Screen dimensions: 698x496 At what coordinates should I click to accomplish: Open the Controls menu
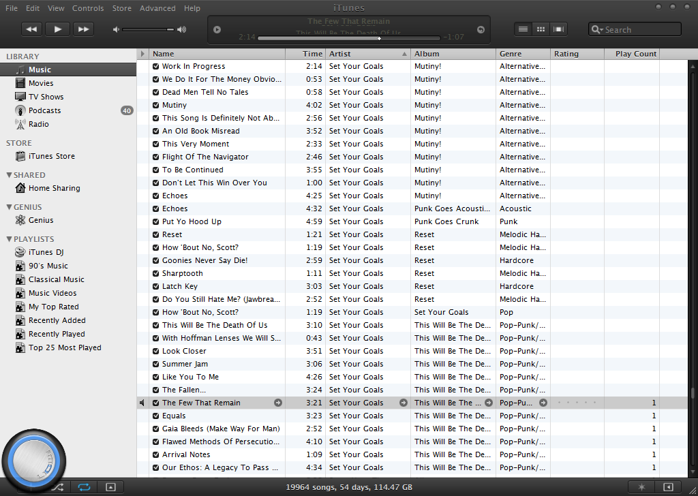click(x=88, y=8)
